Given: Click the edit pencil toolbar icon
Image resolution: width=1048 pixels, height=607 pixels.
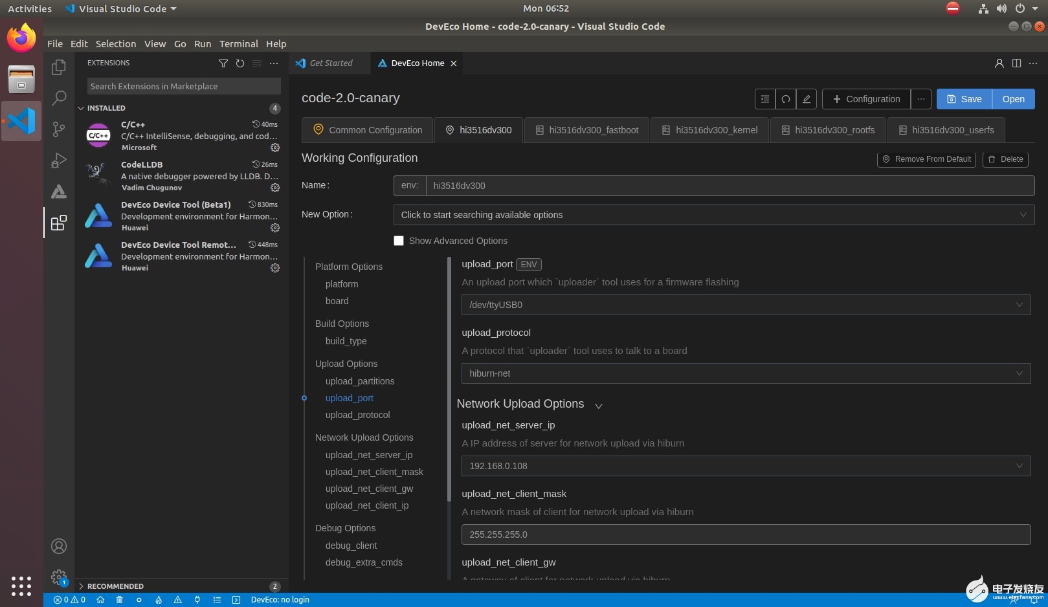Looking at the screenshot, I should coord(807,99).
